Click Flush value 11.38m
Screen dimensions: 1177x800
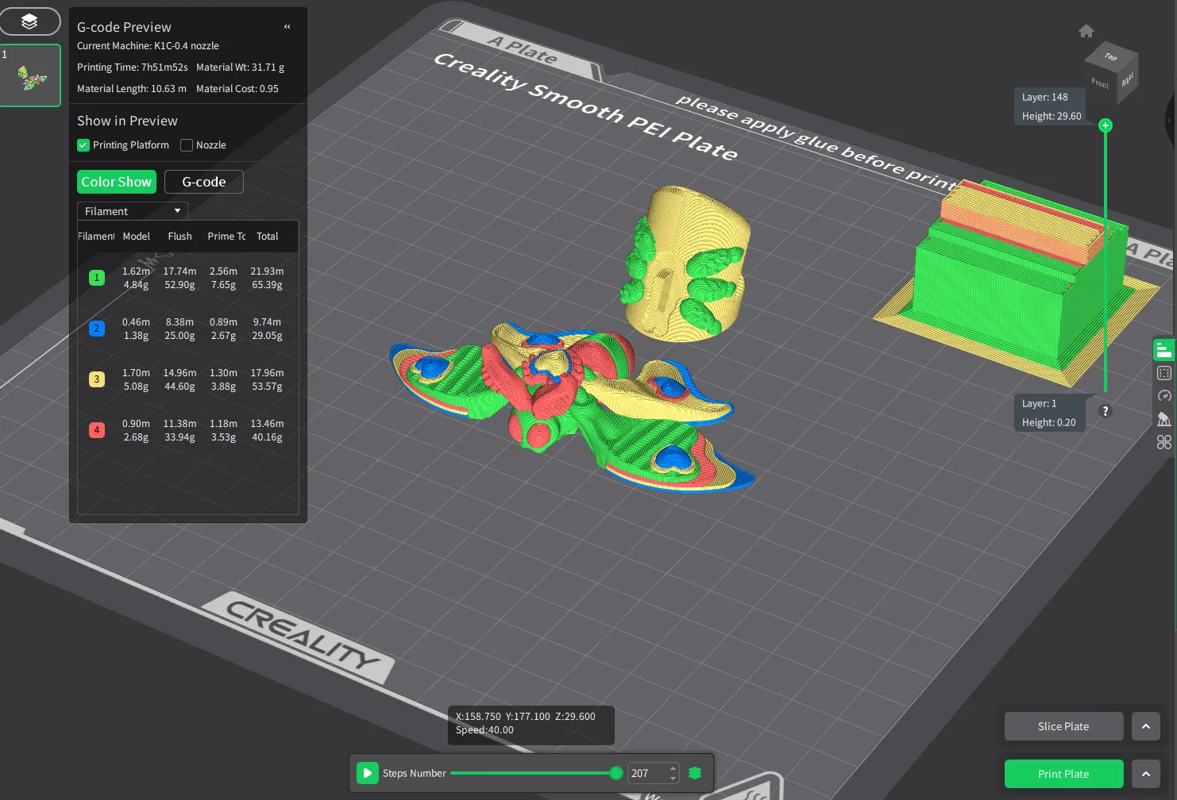pyautogui.click(x=179, y=424)
